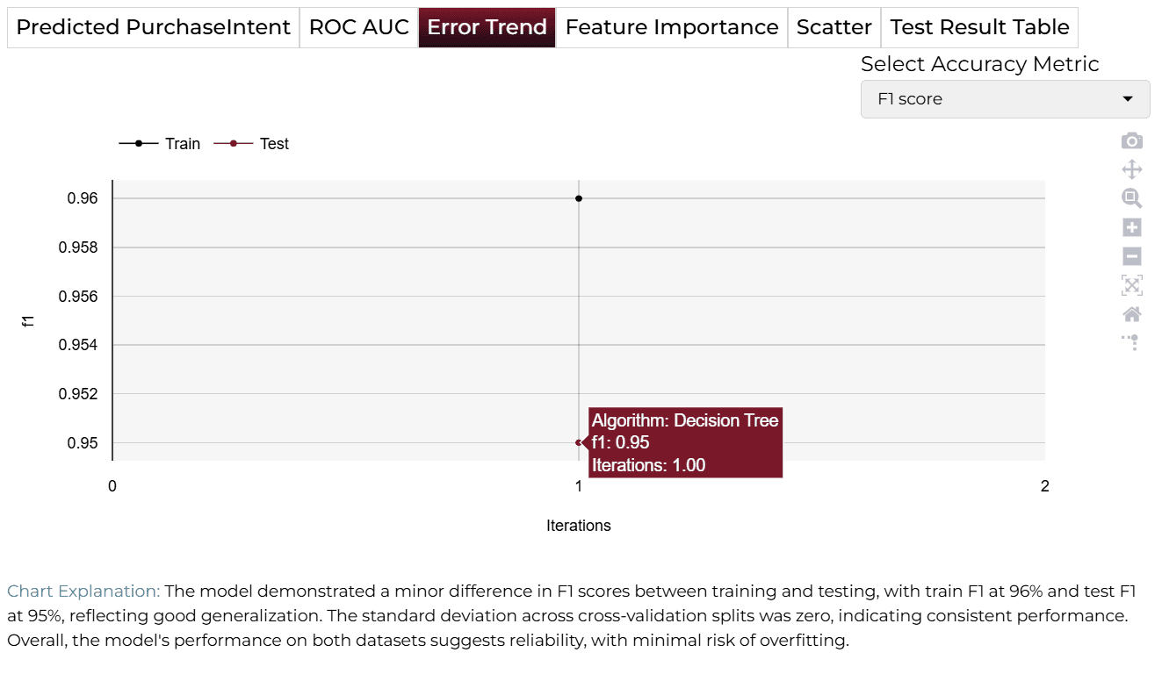Download plot as PNG camera icon

tap(1132, 140)
